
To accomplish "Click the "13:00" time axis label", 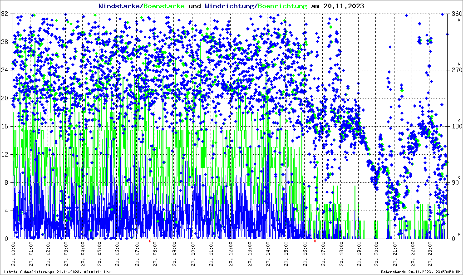I will [x=250, y=248].
